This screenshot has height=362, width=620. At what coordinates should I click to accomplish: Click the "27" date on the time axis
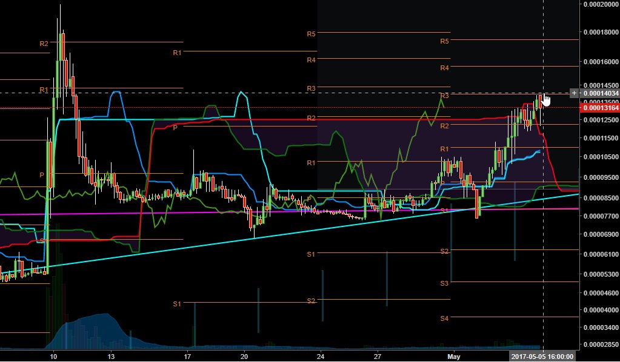378,357
